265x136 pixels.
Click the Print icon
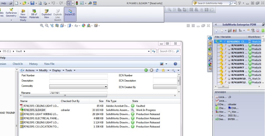(x=45, y=3)
